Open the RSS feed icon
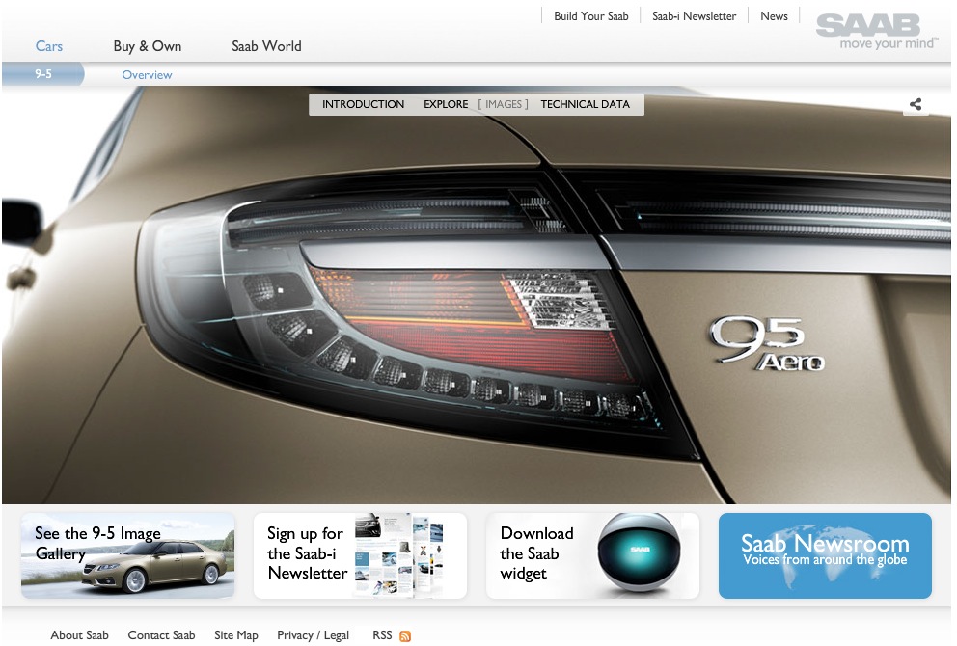 tap(405, 636)
